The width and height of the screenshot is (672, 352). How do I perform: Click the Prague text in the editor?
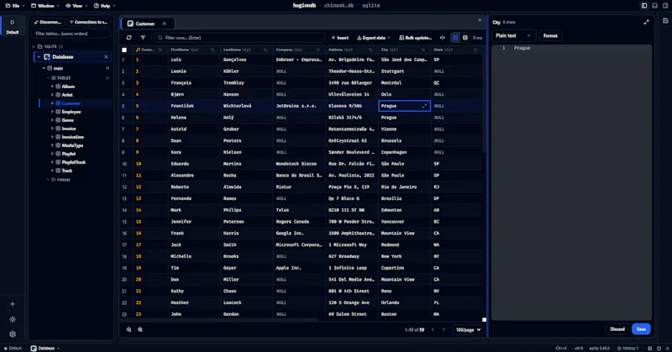(x=522, y=48)
